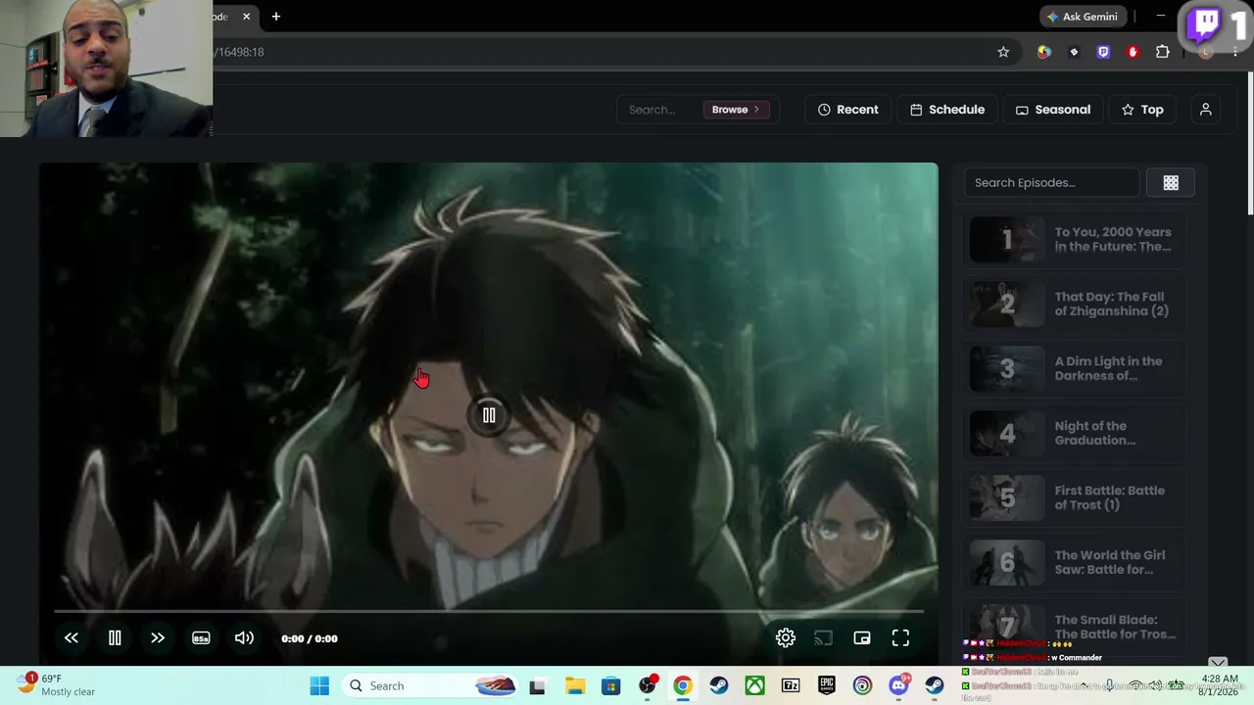
Task: Click the centered pause overlay button
Action: (x=489, y=415)
